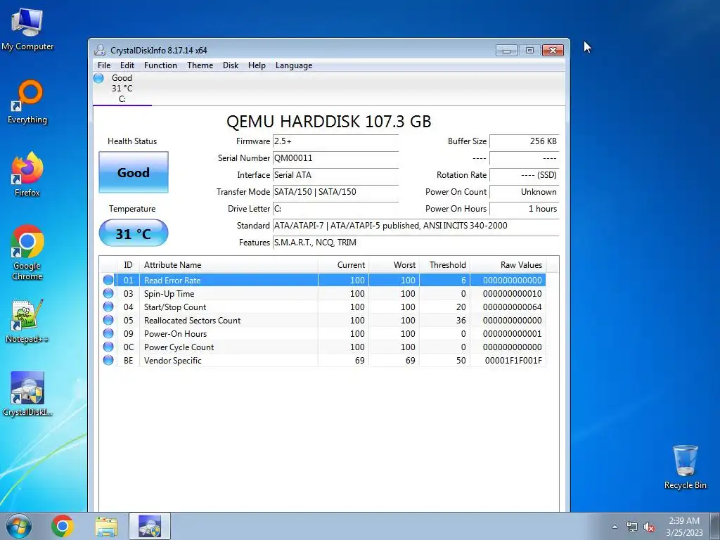Select the C: disk tab at top
This screenshot has height=540, width=720.
(x=122, y=89)
